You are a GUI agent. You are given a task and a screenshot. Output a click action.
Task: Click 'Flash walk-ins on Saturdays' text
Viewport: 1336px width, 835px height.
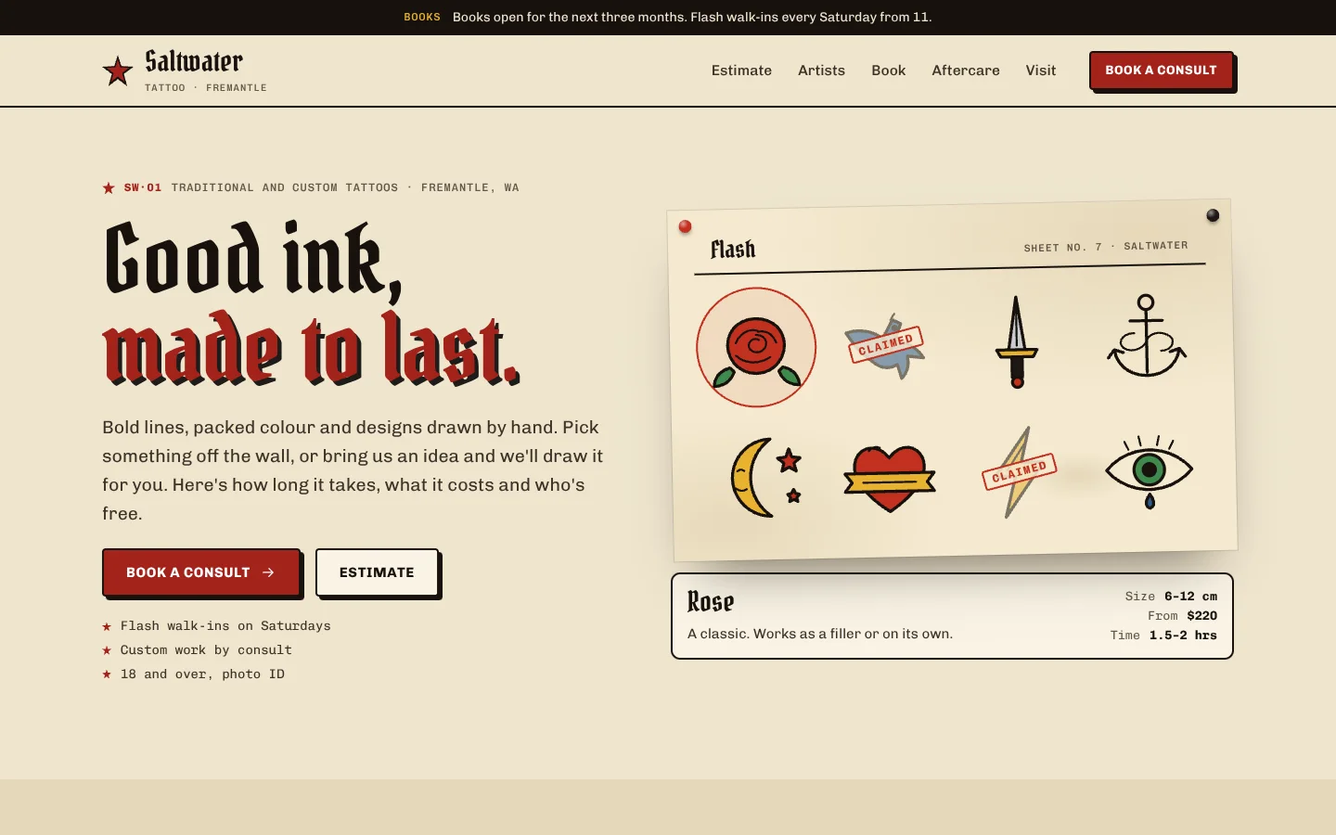pyautogui.click(x=225, y=626)
